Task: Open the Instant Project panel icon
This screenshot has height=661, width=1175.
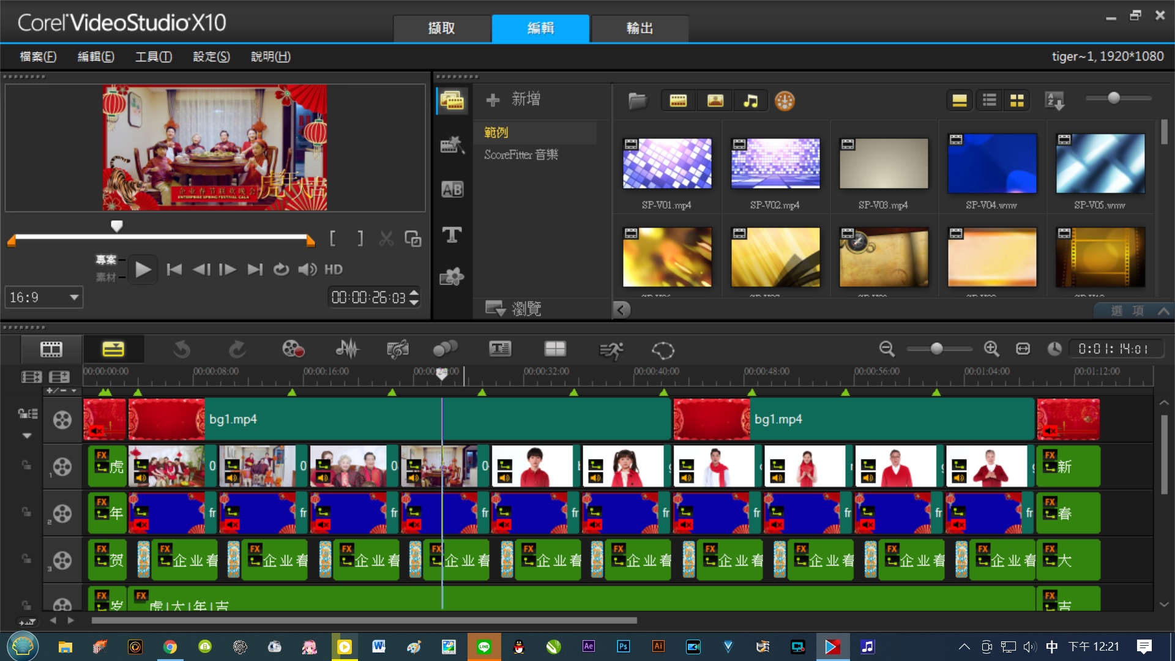Action: [452, 145]
